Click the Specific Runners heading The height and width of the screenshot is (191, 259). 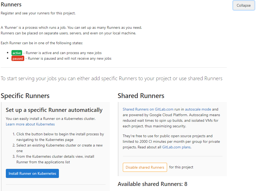pyautogui.click(x=25, y=96)
